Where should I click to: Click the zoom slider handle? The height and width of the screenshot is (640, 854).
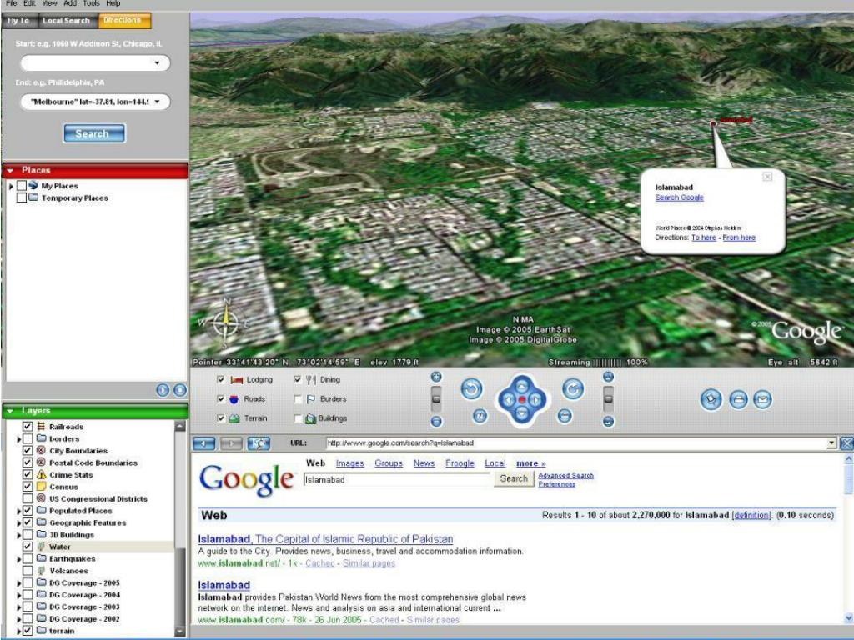pyautogui.click(x=436, y=399)
